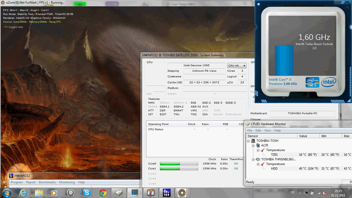
Task: Launch Internet Explorer from the taskbar
Action: (x=23, y=193)
